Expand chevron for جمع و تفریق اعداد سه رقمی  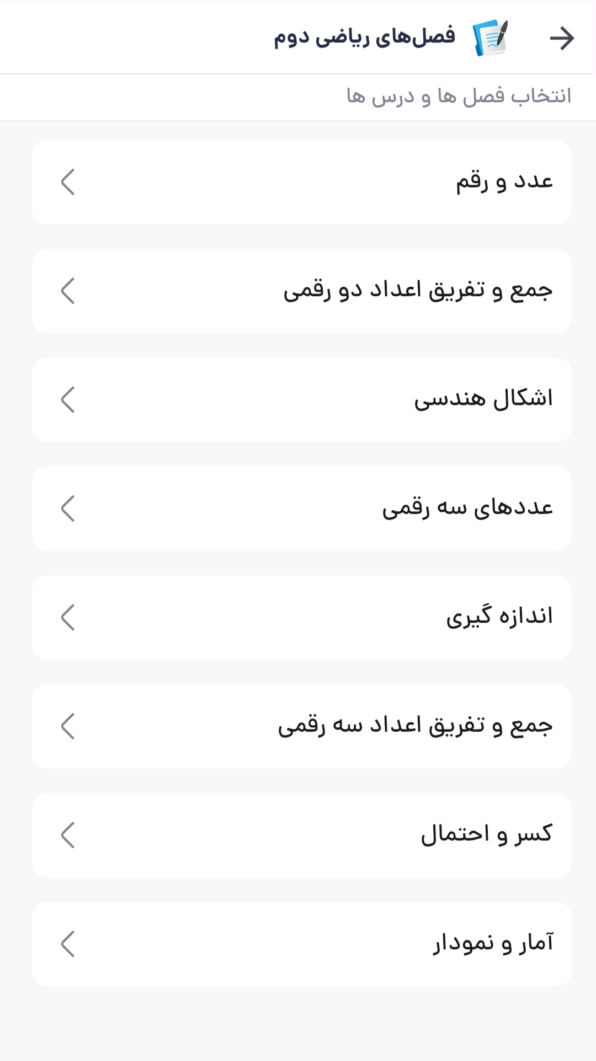click(68, 726)
